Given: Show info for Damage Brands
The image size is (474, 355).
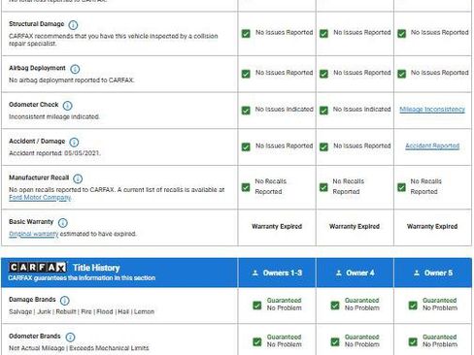Looking at the screenshot, I should tap(65, 301).
